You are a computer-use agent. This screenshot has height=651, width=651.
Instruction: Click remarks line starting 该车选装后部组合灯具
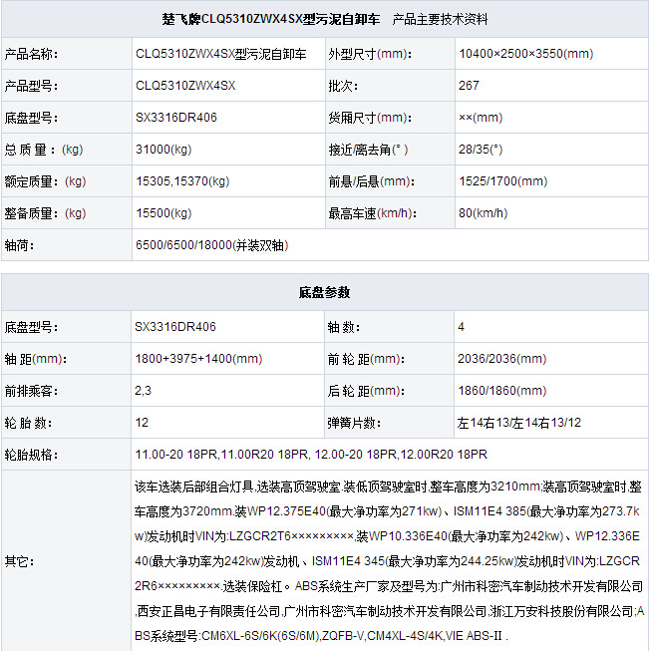tap(388, 487)
